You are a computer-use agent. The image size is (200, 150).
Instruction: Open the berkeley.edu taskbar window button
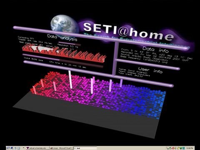37,148
